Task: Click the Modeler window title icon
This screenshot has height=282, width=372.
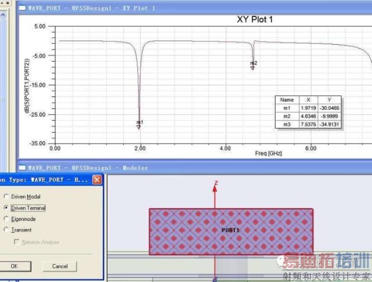Action: pyautogui.click(x=22, y=168)
